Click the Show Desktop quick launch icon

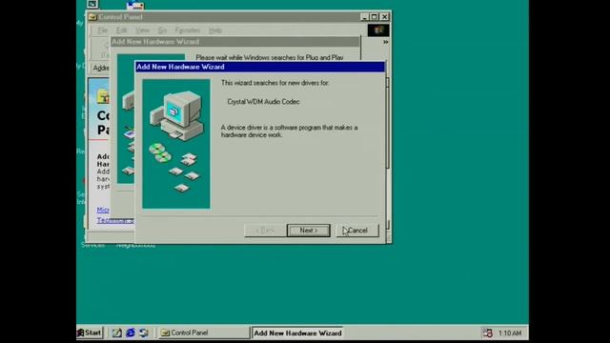pyautogui.click(x=116, y=333)
